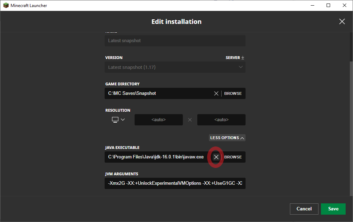Minimize the Minecraft Launcher window

click(x=312, y=5)
